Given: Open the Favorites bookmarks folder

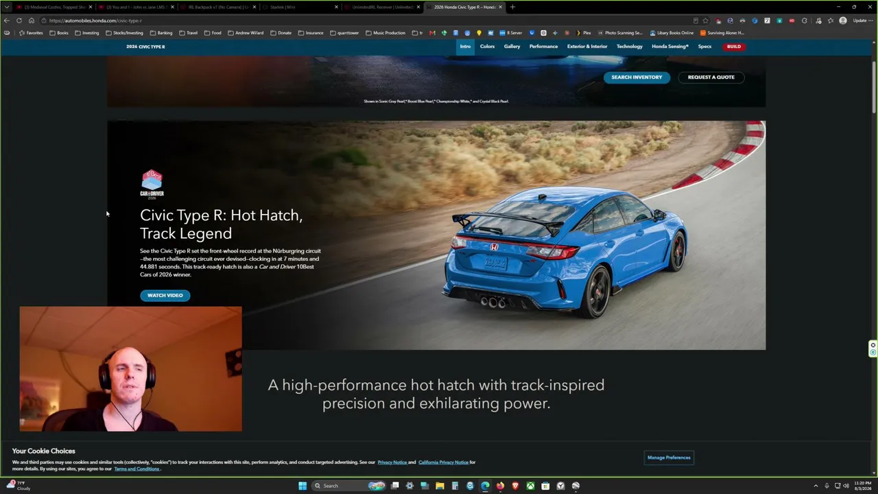Looking at the screenshot, I should click(x=31, y=33).
